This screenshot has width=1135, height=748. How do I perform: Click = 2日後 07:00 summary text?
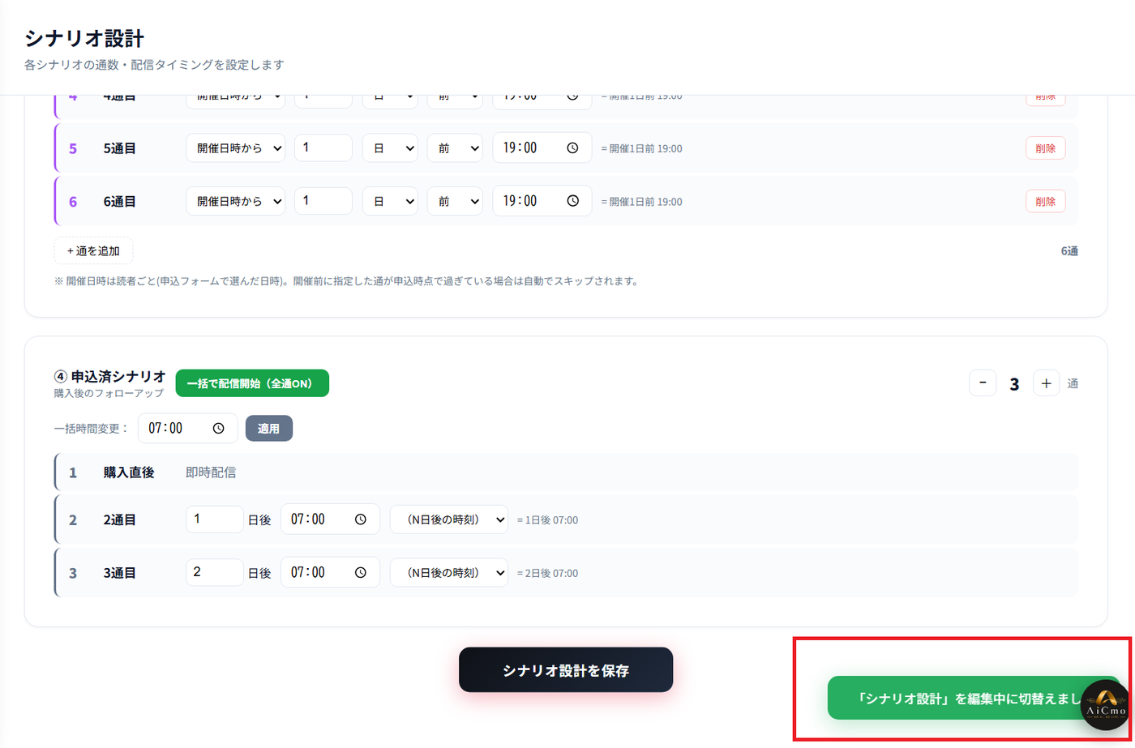pyautogui.click(x=547, y=573)
